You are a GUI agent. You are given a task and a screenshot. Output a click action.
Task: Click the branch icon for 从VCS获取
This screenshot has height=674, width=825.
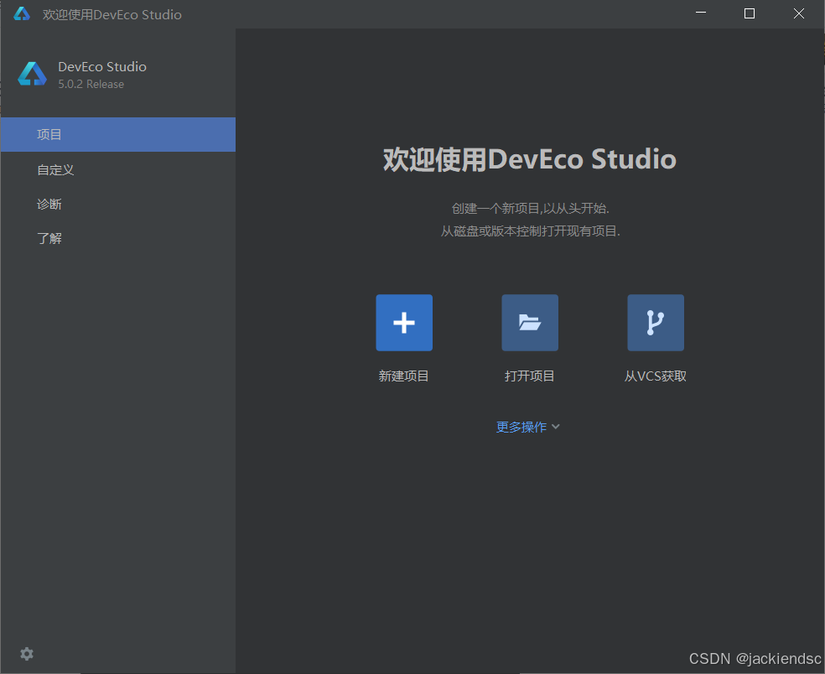click(656, 323)
